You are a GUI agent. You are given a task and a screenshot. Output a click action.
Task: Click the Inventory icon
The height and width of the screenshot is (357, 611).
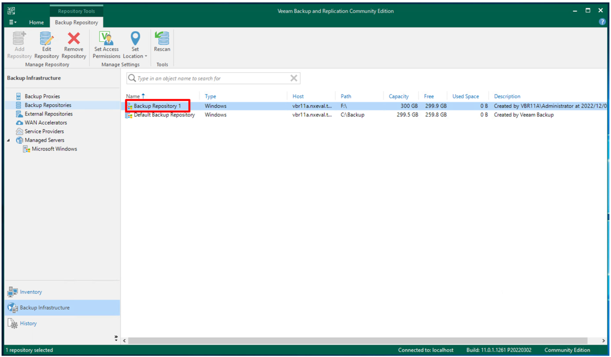click(13, 292)
